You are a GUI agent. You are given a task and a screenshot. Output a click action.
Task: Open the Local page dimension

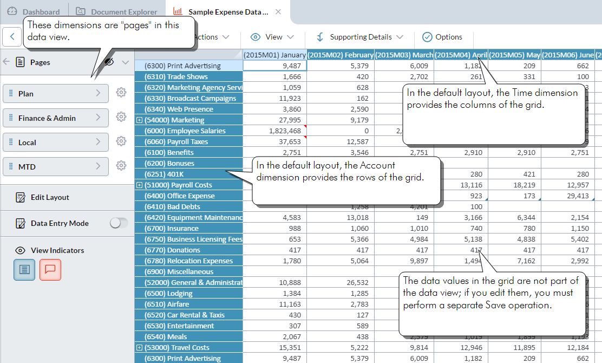[56, 142]
